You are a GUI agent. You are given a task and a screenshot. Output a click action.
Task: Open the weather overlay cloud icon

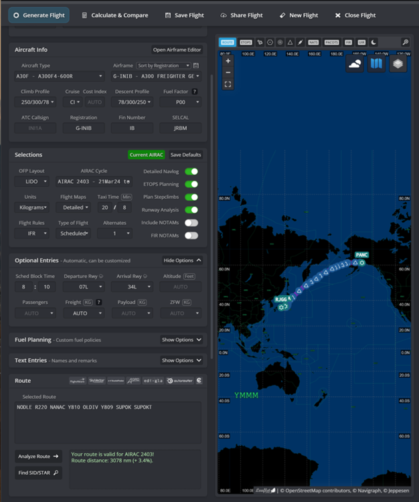[355, 64]
